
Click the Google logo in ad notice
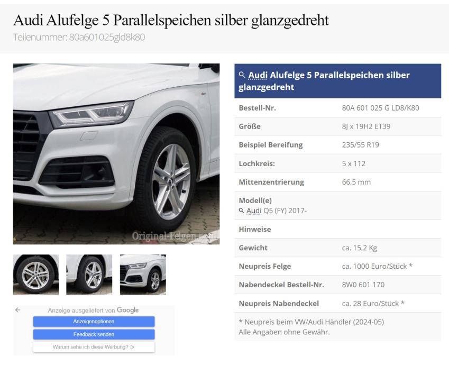pyautogui.click(x=127, y=310)
